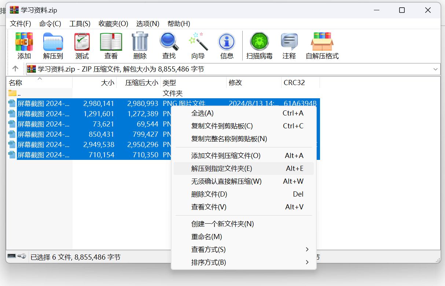This screenshot has height=286, width=445.
Task: Sort by the CRC32 column header
Action: tap(301, 82)
